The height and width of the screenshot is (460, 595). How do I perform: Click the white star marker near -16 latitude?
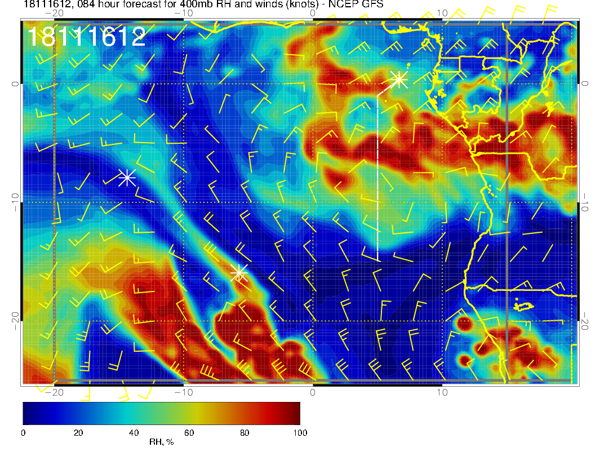(x=239, y=273)
